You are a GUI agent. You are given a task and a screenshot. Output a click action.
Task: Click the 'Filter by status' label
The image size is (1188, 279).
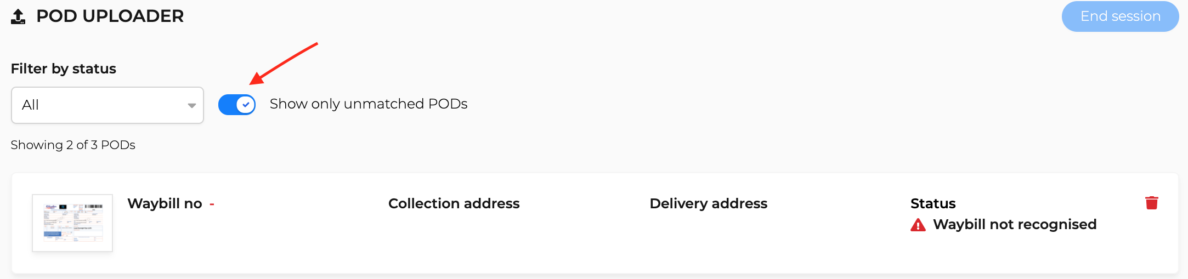pos(64,69)
